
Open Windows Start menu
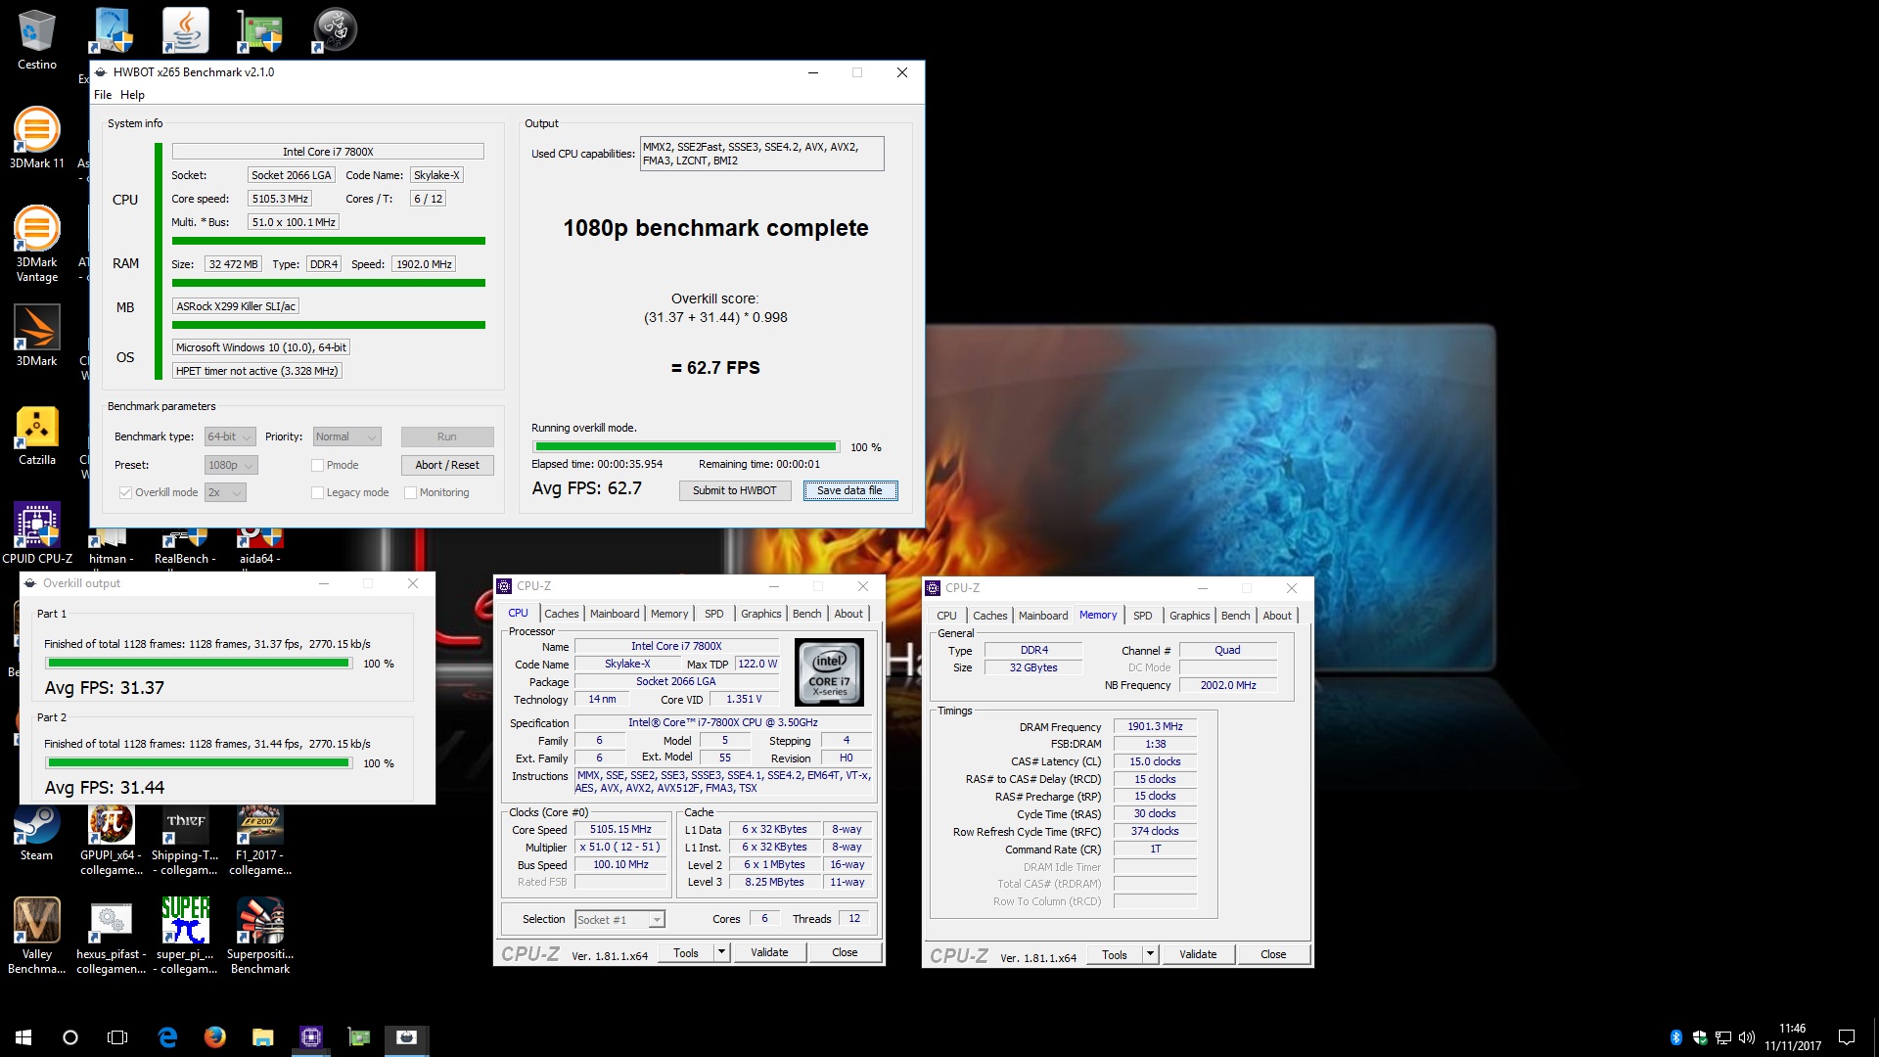[23, 1037]
